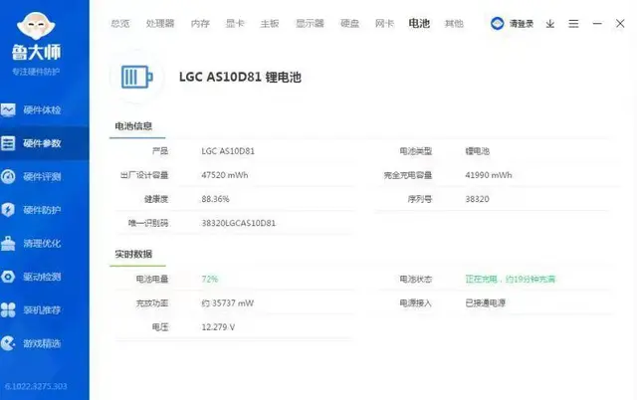The image size is (637, 400).
Task: Click the 唯一识别码 label
Action: pyautogui.click(x=148, y=223)
